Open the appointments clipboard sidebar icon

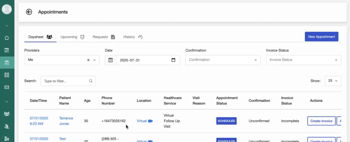(7, 62)
